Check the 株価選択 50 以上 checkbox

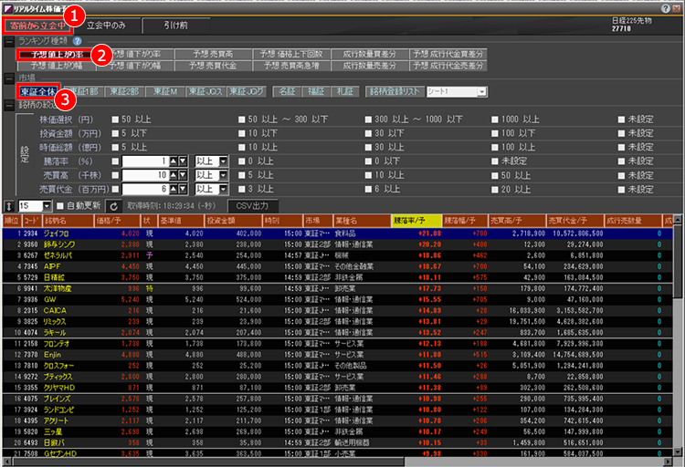pyautogui.click(x=114, y=119)
